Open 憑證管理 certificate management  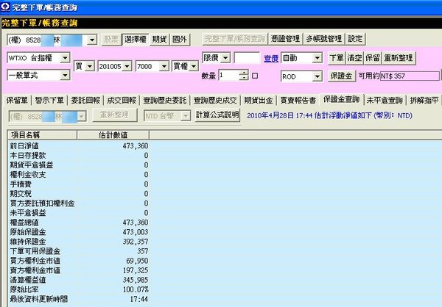pyautogui.click(x=285, y=39)
